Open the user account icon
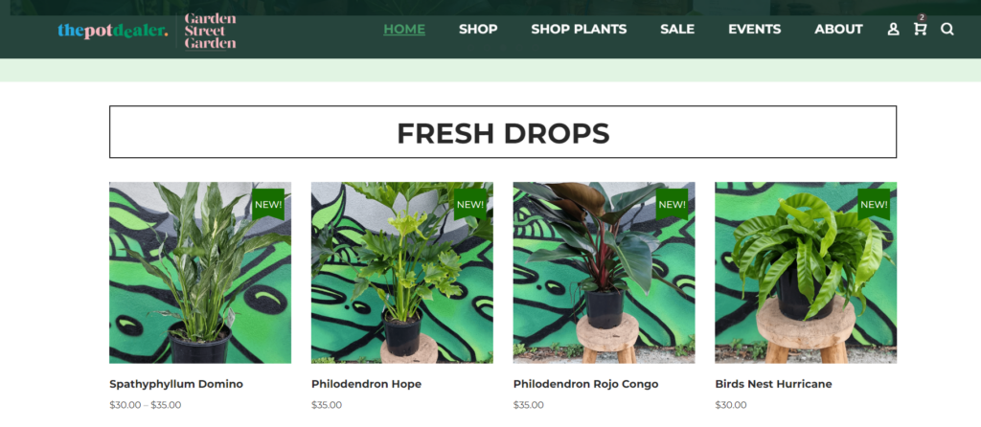This screenshot has height=427, width=981. [x=893, y=30]
